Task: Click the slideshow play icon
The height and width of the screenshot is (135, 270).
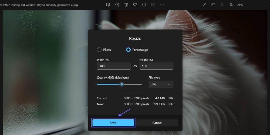Action: coord(153,5)
